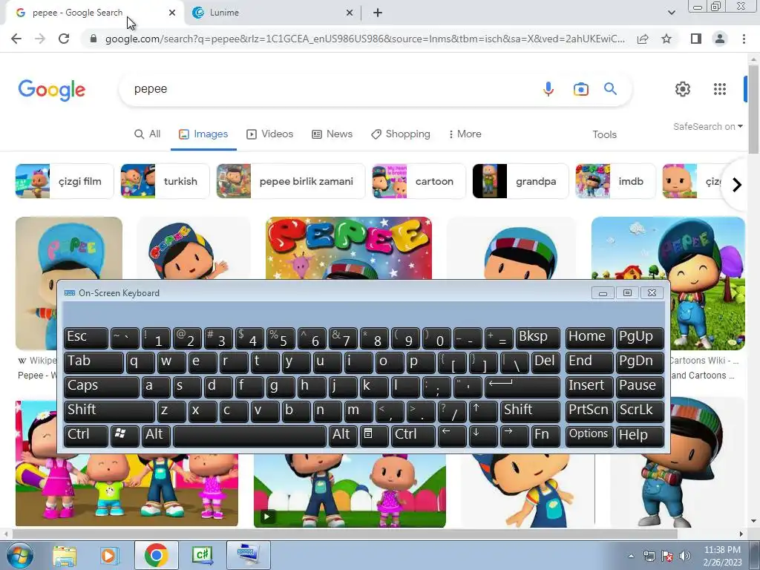Toggle the left Shift key
This screenshot has height=570, width=760.
click(109, 411)
